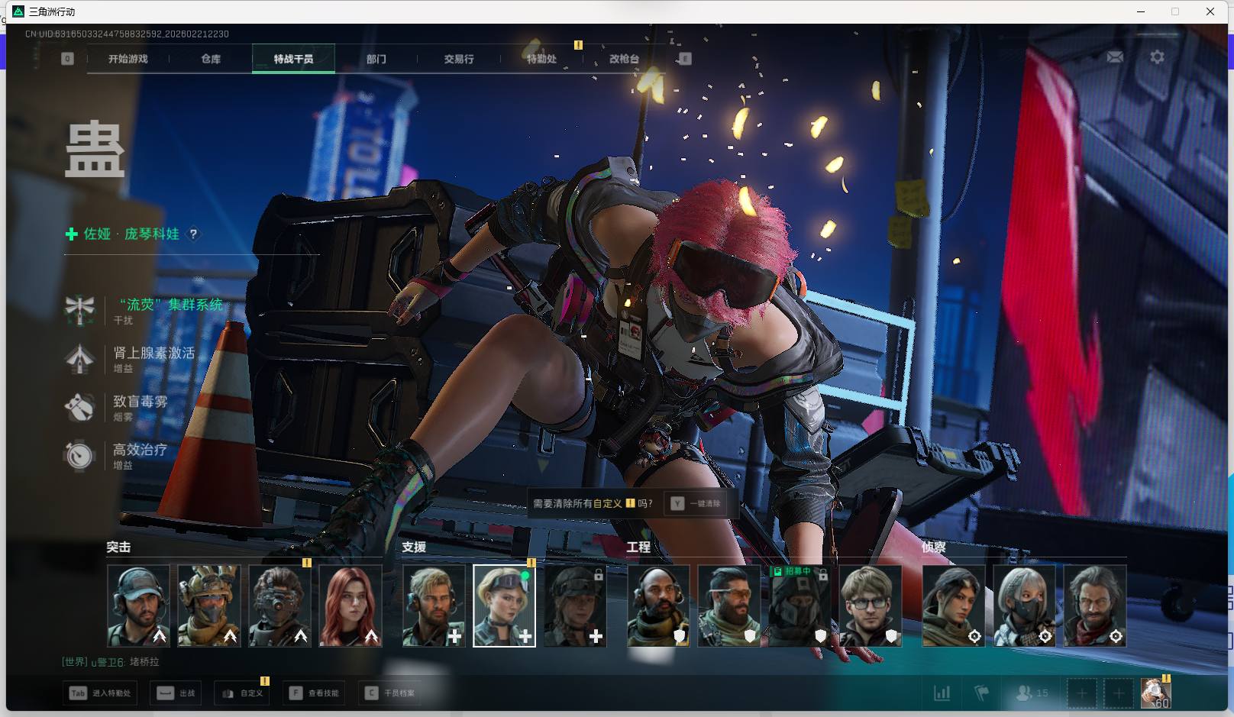Go to the 特勤处 tab
This screenshot has width=1234, height=717.
(x=541, y=59)
